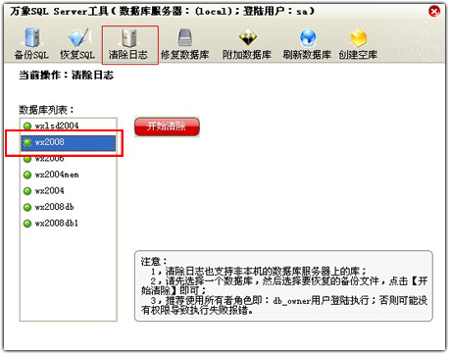Viewport: 449px width, 354px height.
Task: Select database wx2008db in the list
Action: (69, 207)
